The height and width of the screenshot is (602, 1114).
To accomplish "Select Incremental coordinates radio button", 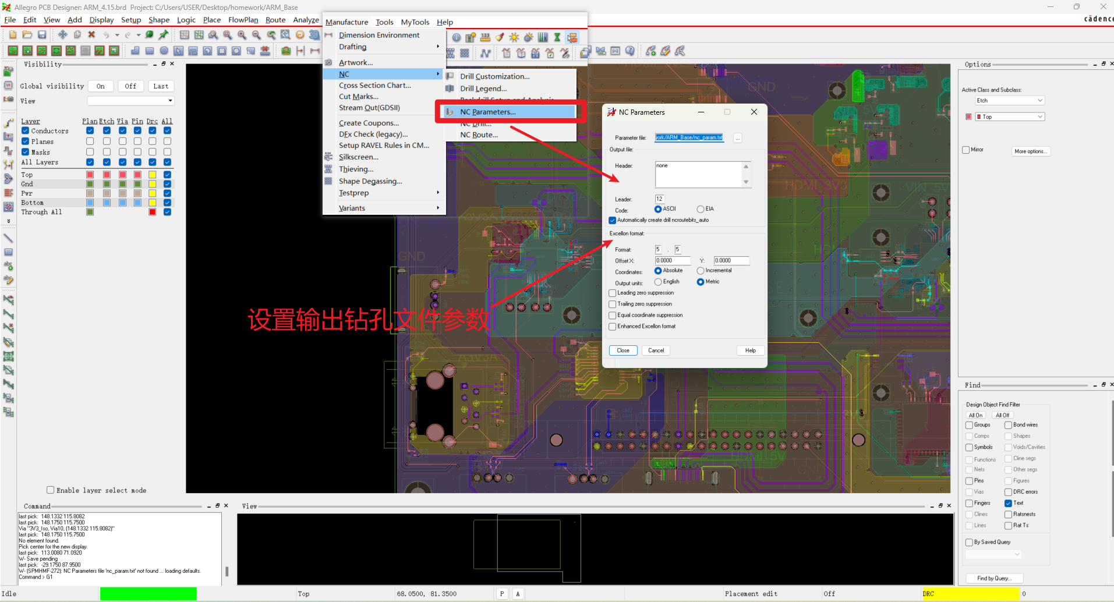I will pos(701,271).
